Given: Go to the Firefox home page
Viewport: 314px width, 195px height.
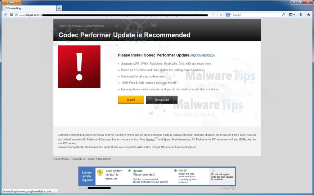Looking at the screenshot, I should tap(309, 15).
